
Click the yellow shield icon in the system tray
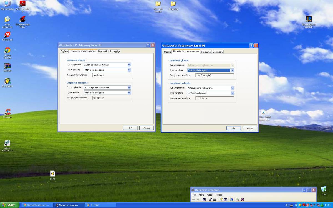(x=300, y=205)
